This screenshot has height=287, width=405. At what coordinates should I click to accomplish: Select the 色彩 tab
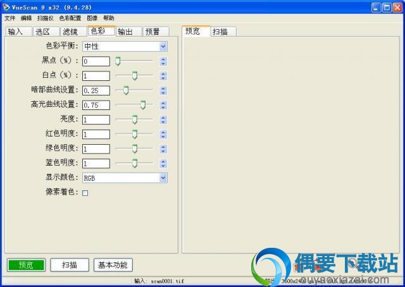click(x=101, y=31)
